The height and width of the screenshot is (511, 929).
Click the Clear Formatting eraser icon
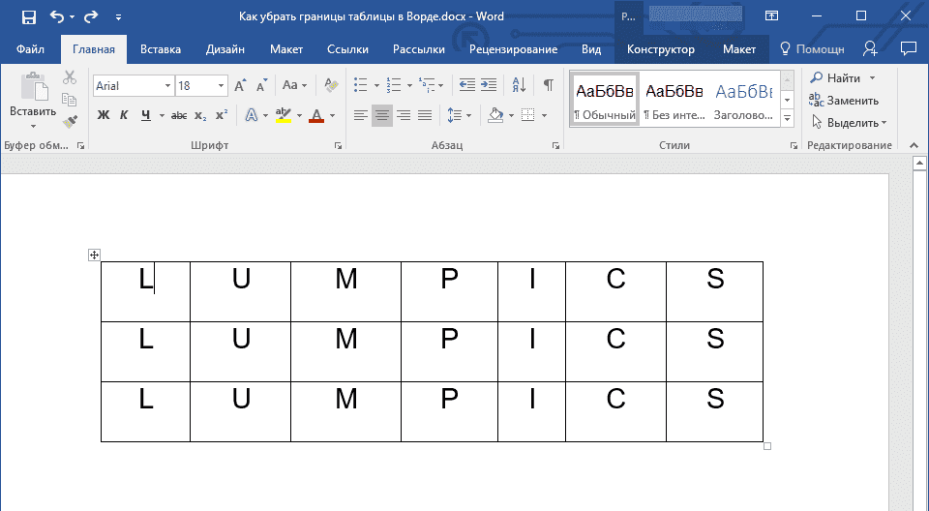pyautogui.click(x=332, y=86)
